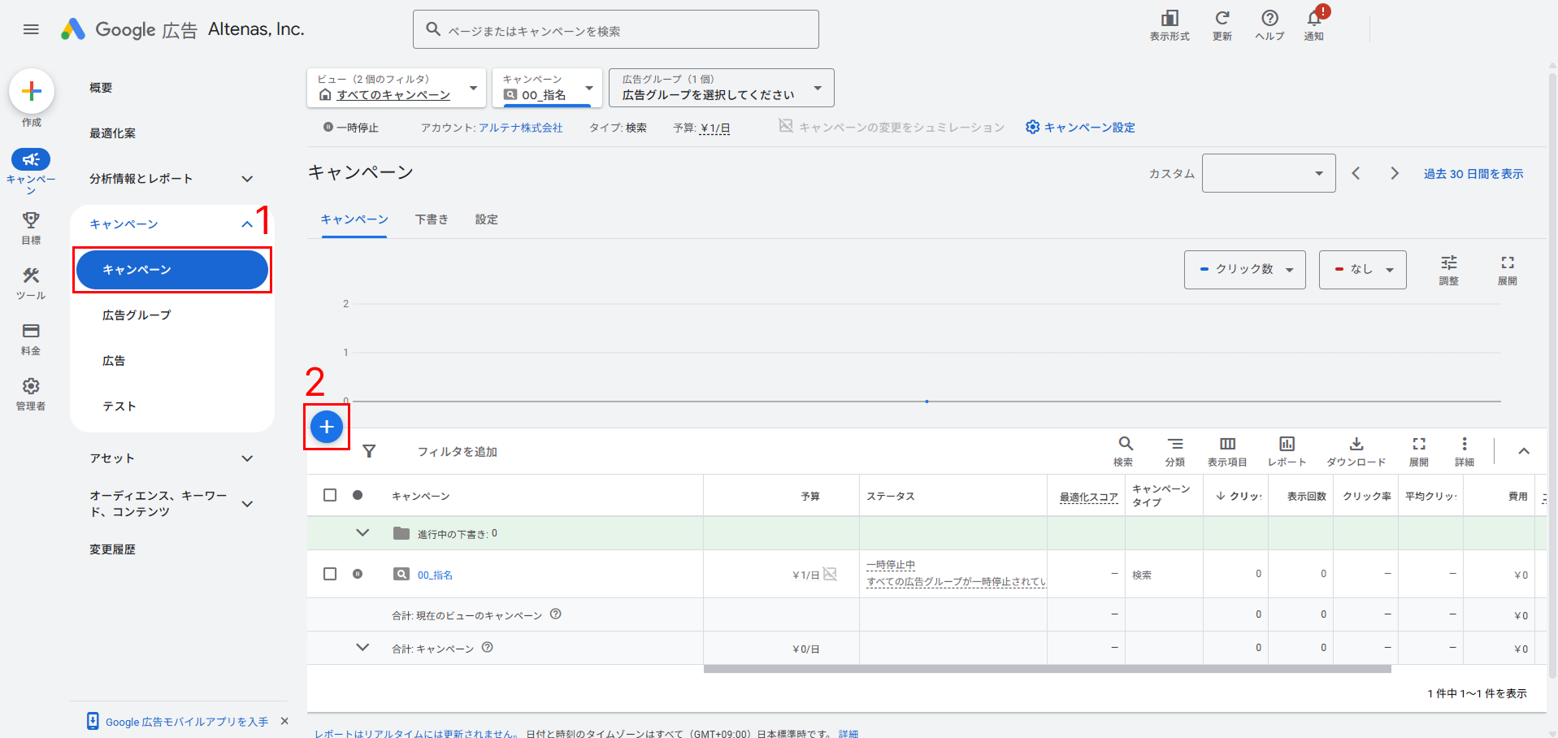Click the search pages or campaigns field
Image resolution: width=1558 pixels, height=738 pixels.
[616, 29]
